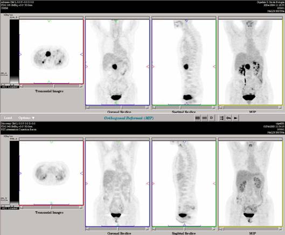Image resolution: width=285 pixels, height=235 pixels.
Task: Click right arrow on top Transaxial slice scrollbar
Action: [x=81, y=86]
